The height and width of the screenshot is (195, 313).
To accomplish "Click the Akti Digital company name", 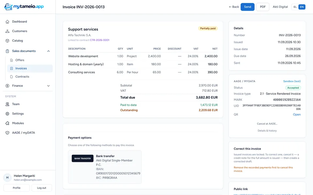I will [280, 7].
